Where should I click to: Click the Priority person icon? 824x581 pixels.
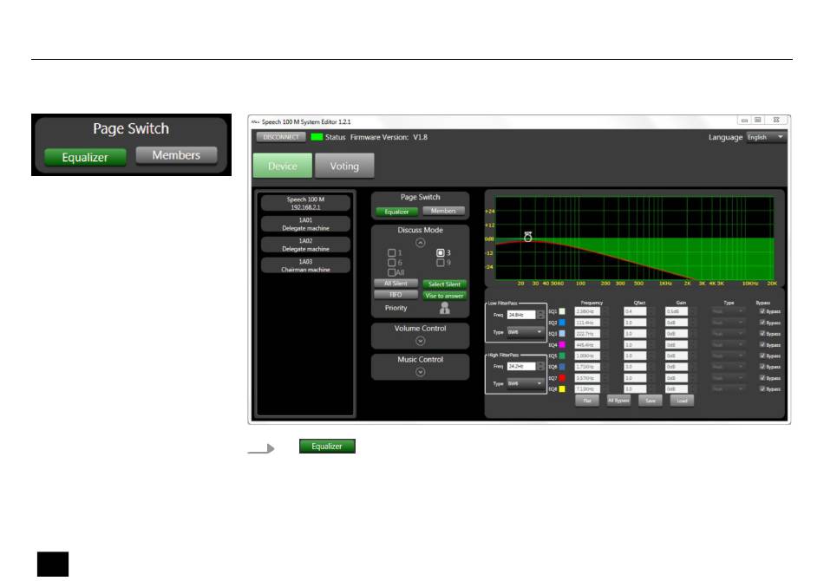tap(445, 308)
